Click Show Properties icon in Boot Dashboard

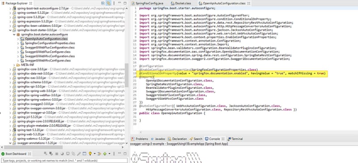(84, 154)
